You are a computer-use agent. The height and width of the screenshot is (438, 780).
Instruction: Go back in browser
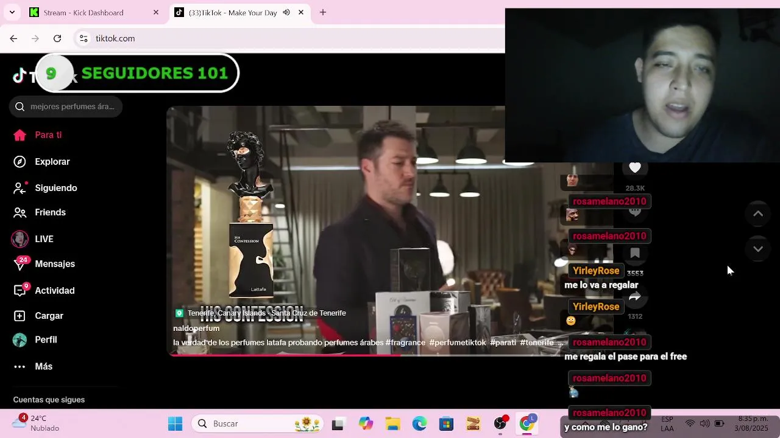click(13, 38)
